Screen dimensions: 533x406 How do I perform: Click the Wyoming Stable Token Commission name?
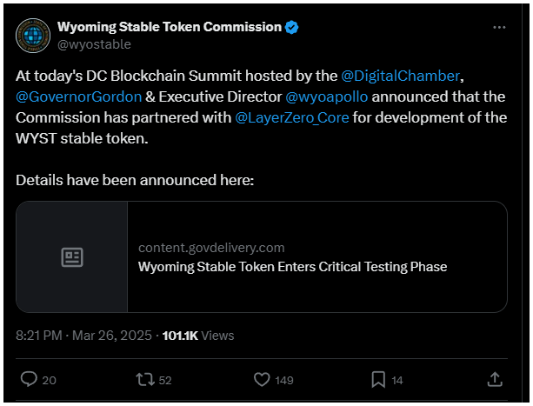pos(170,27)
